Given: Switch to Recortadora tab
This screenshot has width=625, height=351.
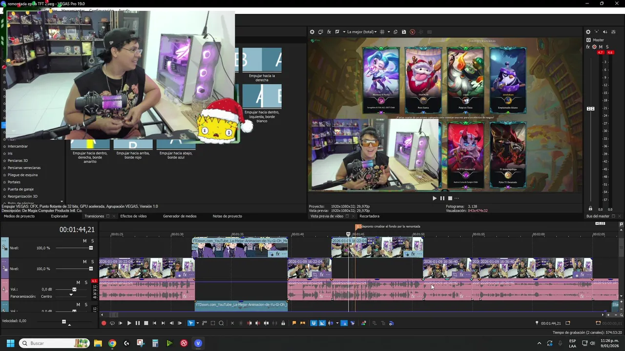Looking at the screenshot, I should coord(369,216).
